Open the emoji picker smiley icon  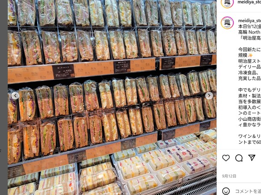226,191
